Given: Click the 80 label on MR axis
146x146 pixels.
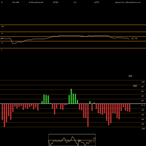Looking at the screenshot, I should 142,87.
